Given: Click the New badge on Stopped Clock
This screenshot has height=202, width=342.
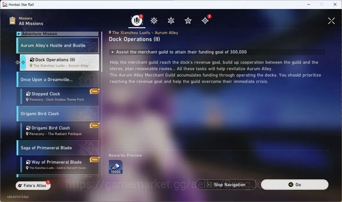Looking at the screenshot, I should (95, 91).
